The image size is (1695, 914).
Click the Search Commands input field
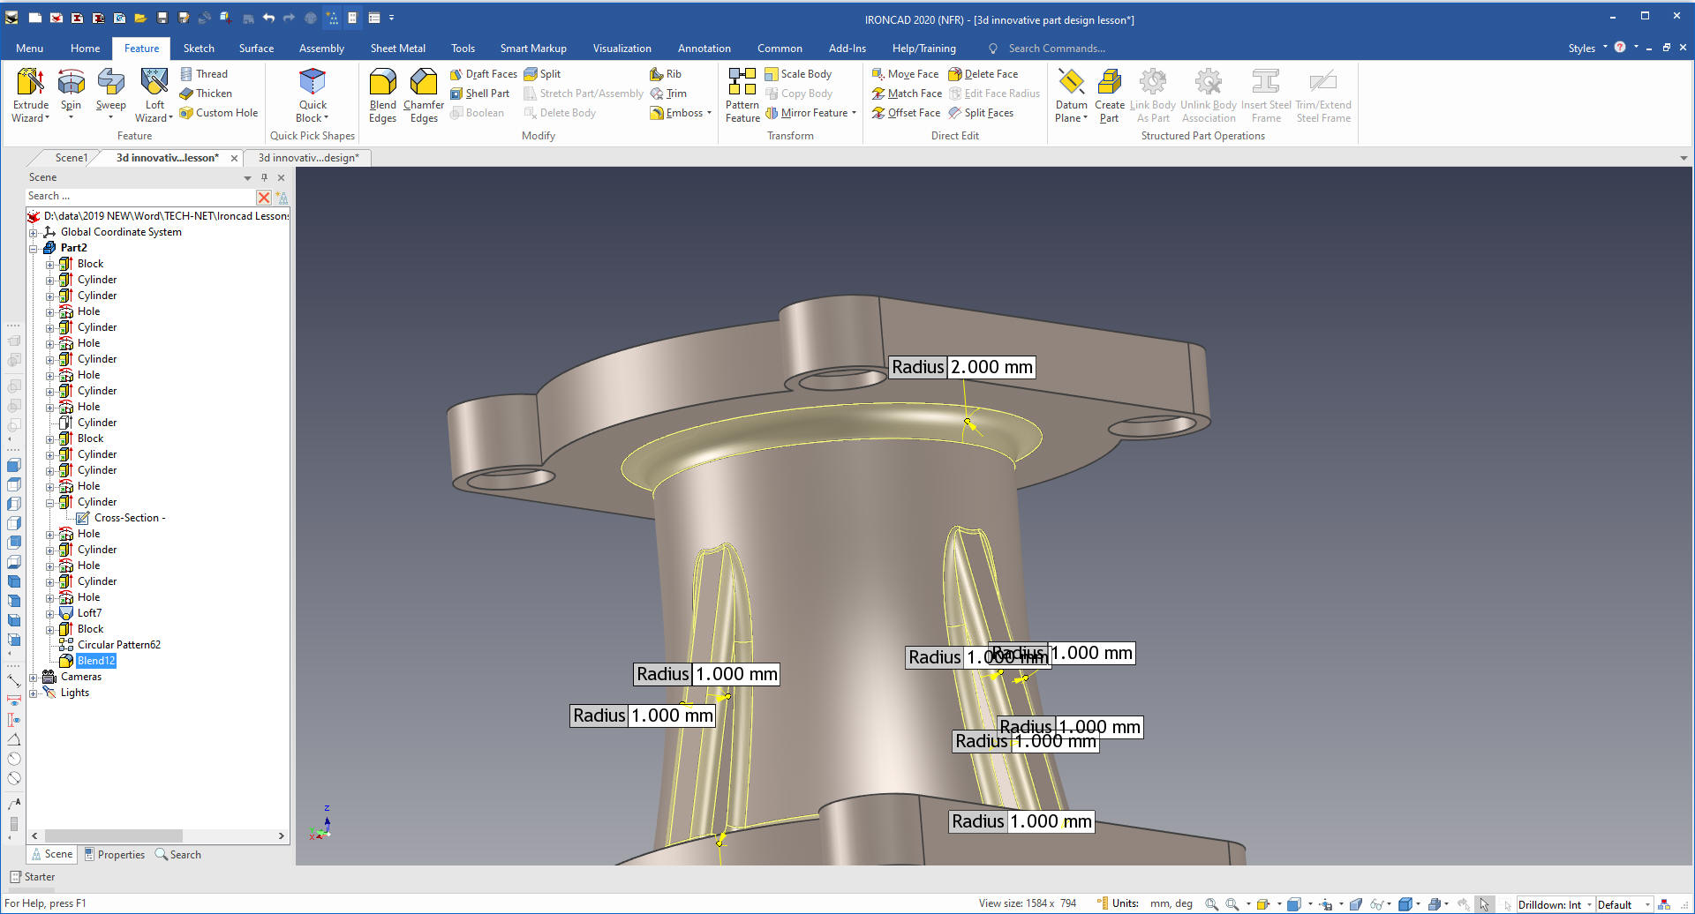(1056, 49)
